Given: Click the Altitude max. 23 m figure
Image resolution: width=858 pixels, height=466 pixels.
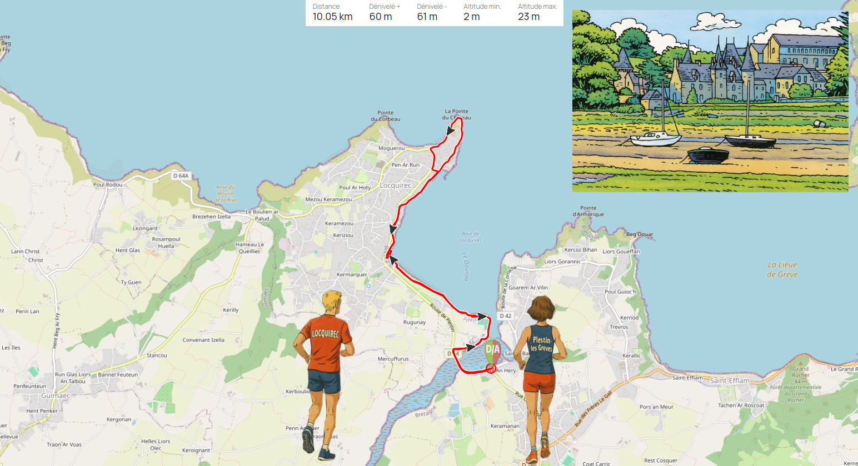Looking at the screenshot, I should tap(537, 12).
